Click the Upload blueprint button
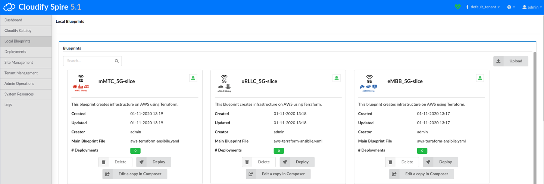This screenshot has width=544, height=184. pos(511,61)
